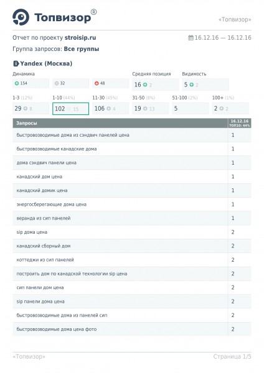264x373 pixels.
Task: Click position 2 in 'быстровозводимые дома цена фото' row
Action: pos(233,329)
